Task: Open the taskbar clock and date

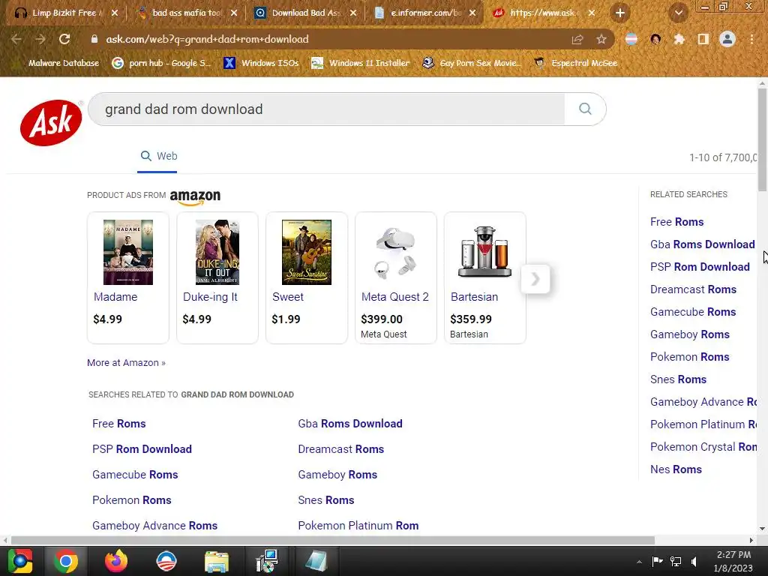Action: [733, 562]
